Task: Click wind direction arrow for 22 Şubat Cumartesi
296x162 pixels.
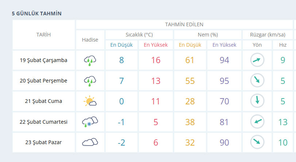Action: click(257, 121)
